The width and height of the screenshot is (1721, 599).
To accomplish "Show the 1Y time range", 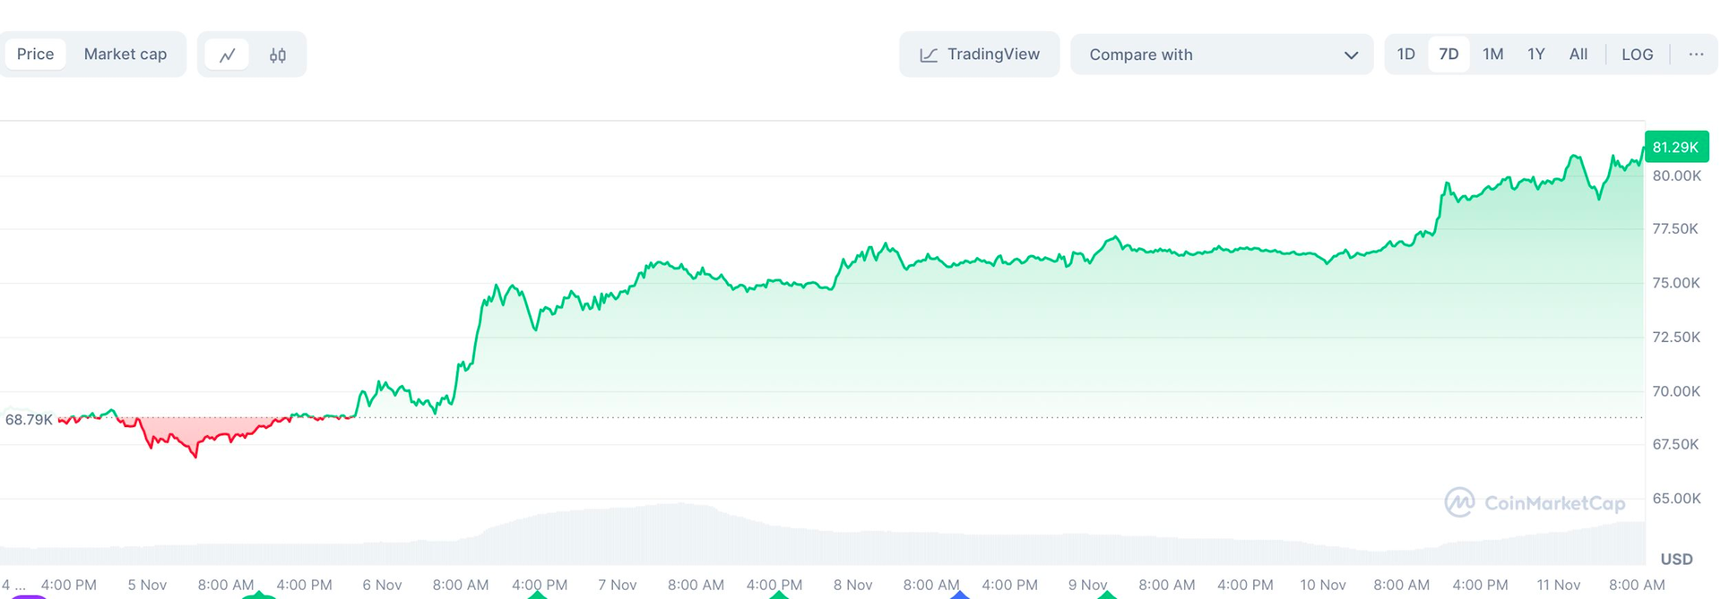I will (x=1536, y=55).
